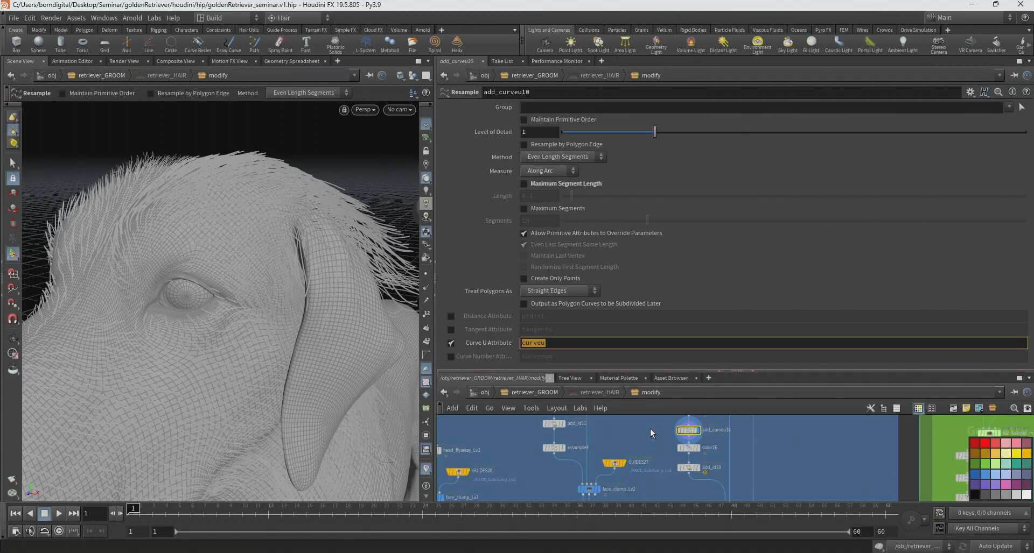Viewport: 1034px width, 553px height.
Task: Click the L-System shelf tool
Action: (x=366, y=44)
